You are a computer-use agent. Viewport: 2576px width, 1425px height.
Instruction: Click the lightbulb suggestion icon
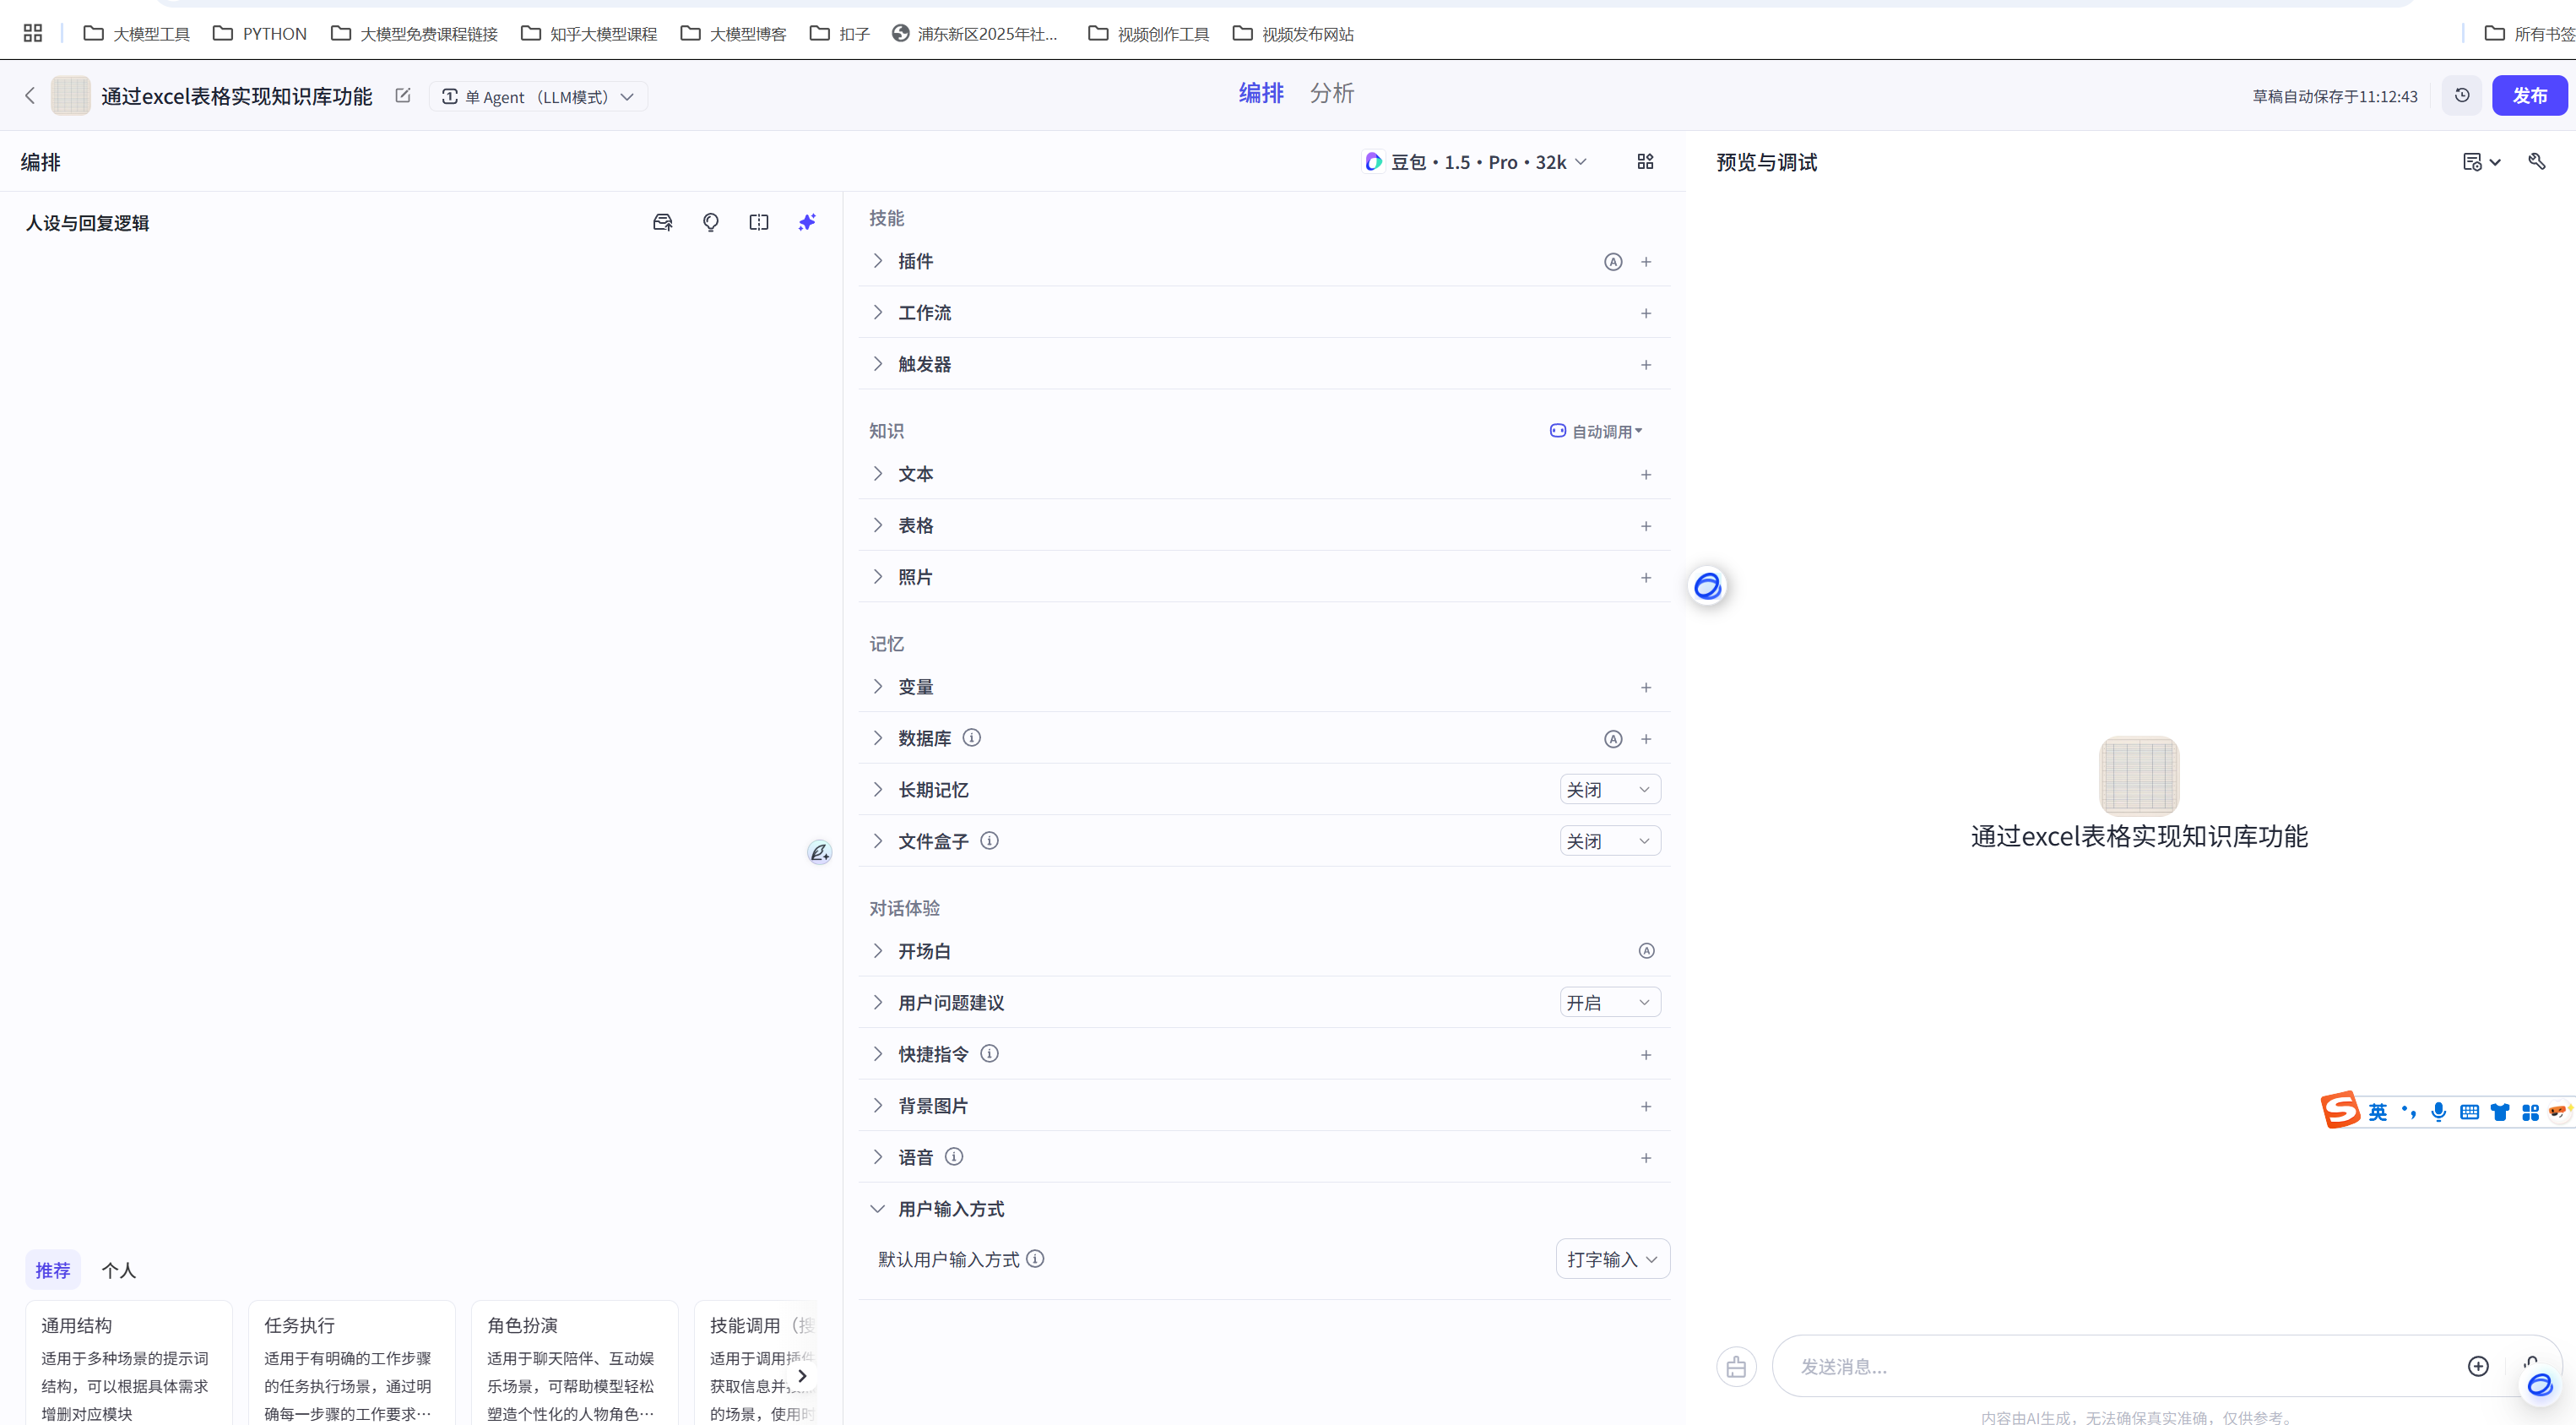point(710,222)
